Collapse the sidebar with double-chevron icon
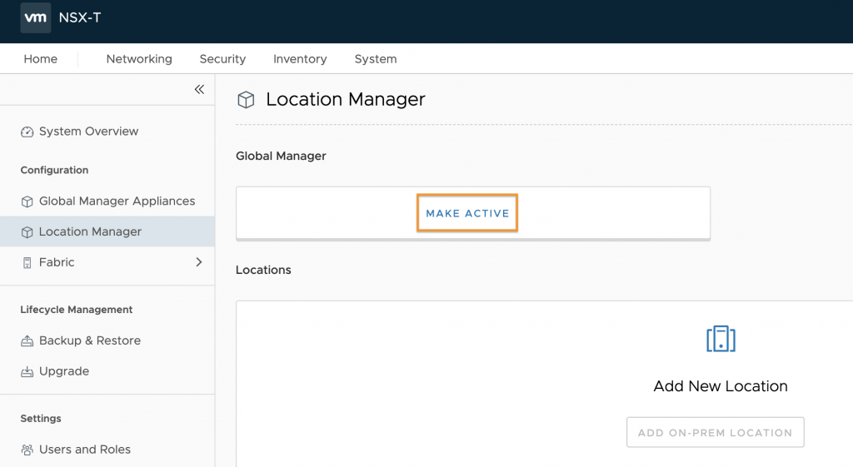This screenshot has height=467, width=853. point(199,89)
